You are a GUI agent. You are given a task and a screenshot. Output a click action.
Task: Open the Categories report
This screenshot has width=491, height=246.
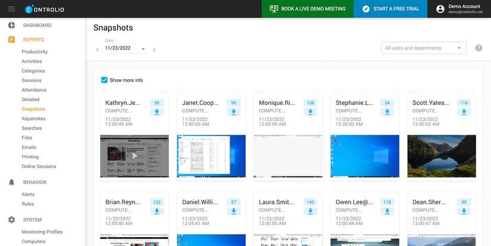pos(33,71)
